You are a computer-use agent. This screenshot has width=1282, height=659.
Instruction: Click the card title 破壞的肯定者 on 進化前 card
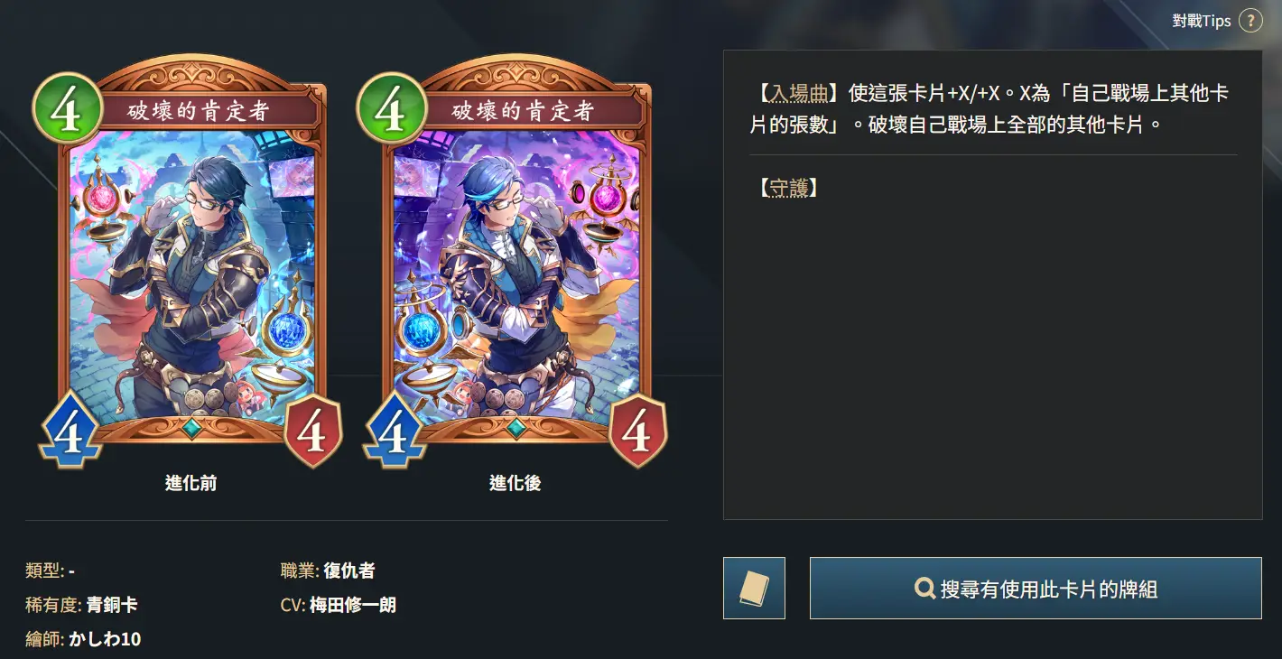tap(198, 112)
